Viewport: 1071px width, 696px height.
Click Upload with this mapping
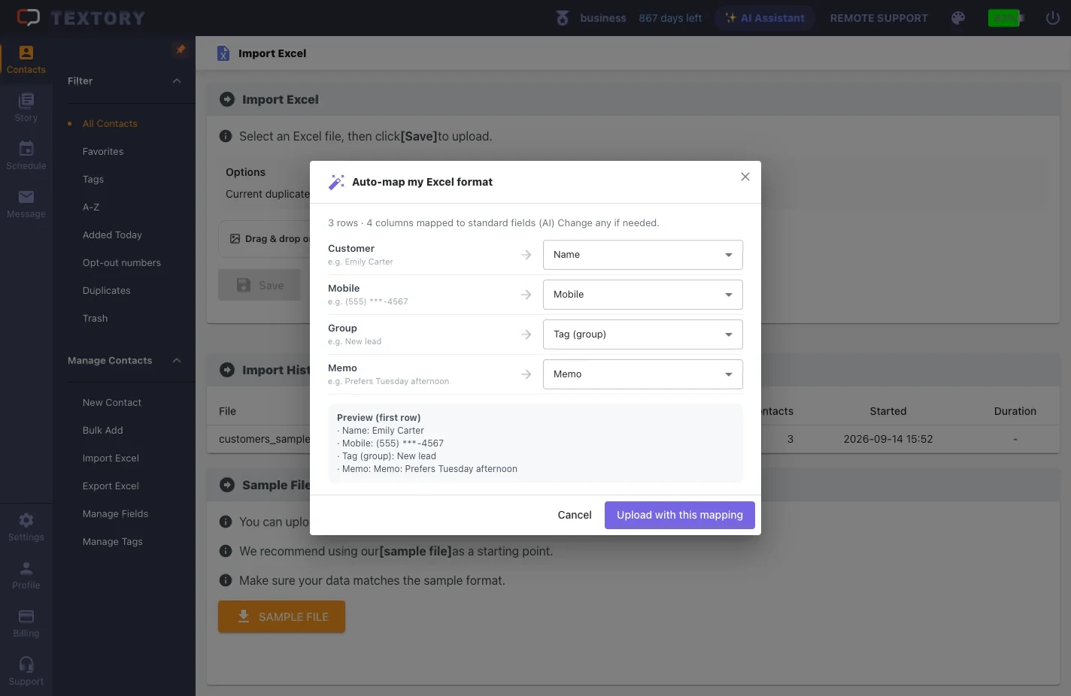(680, 515)
